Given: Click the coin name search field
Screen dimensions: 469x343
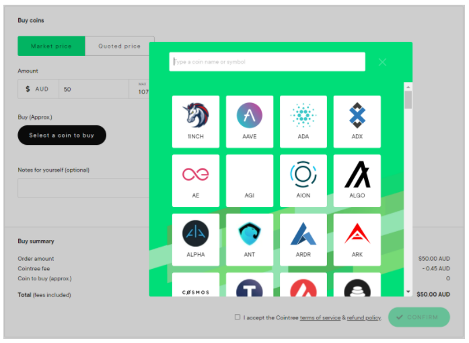Looking at the screenshot, I should click(x=267, y=62).
